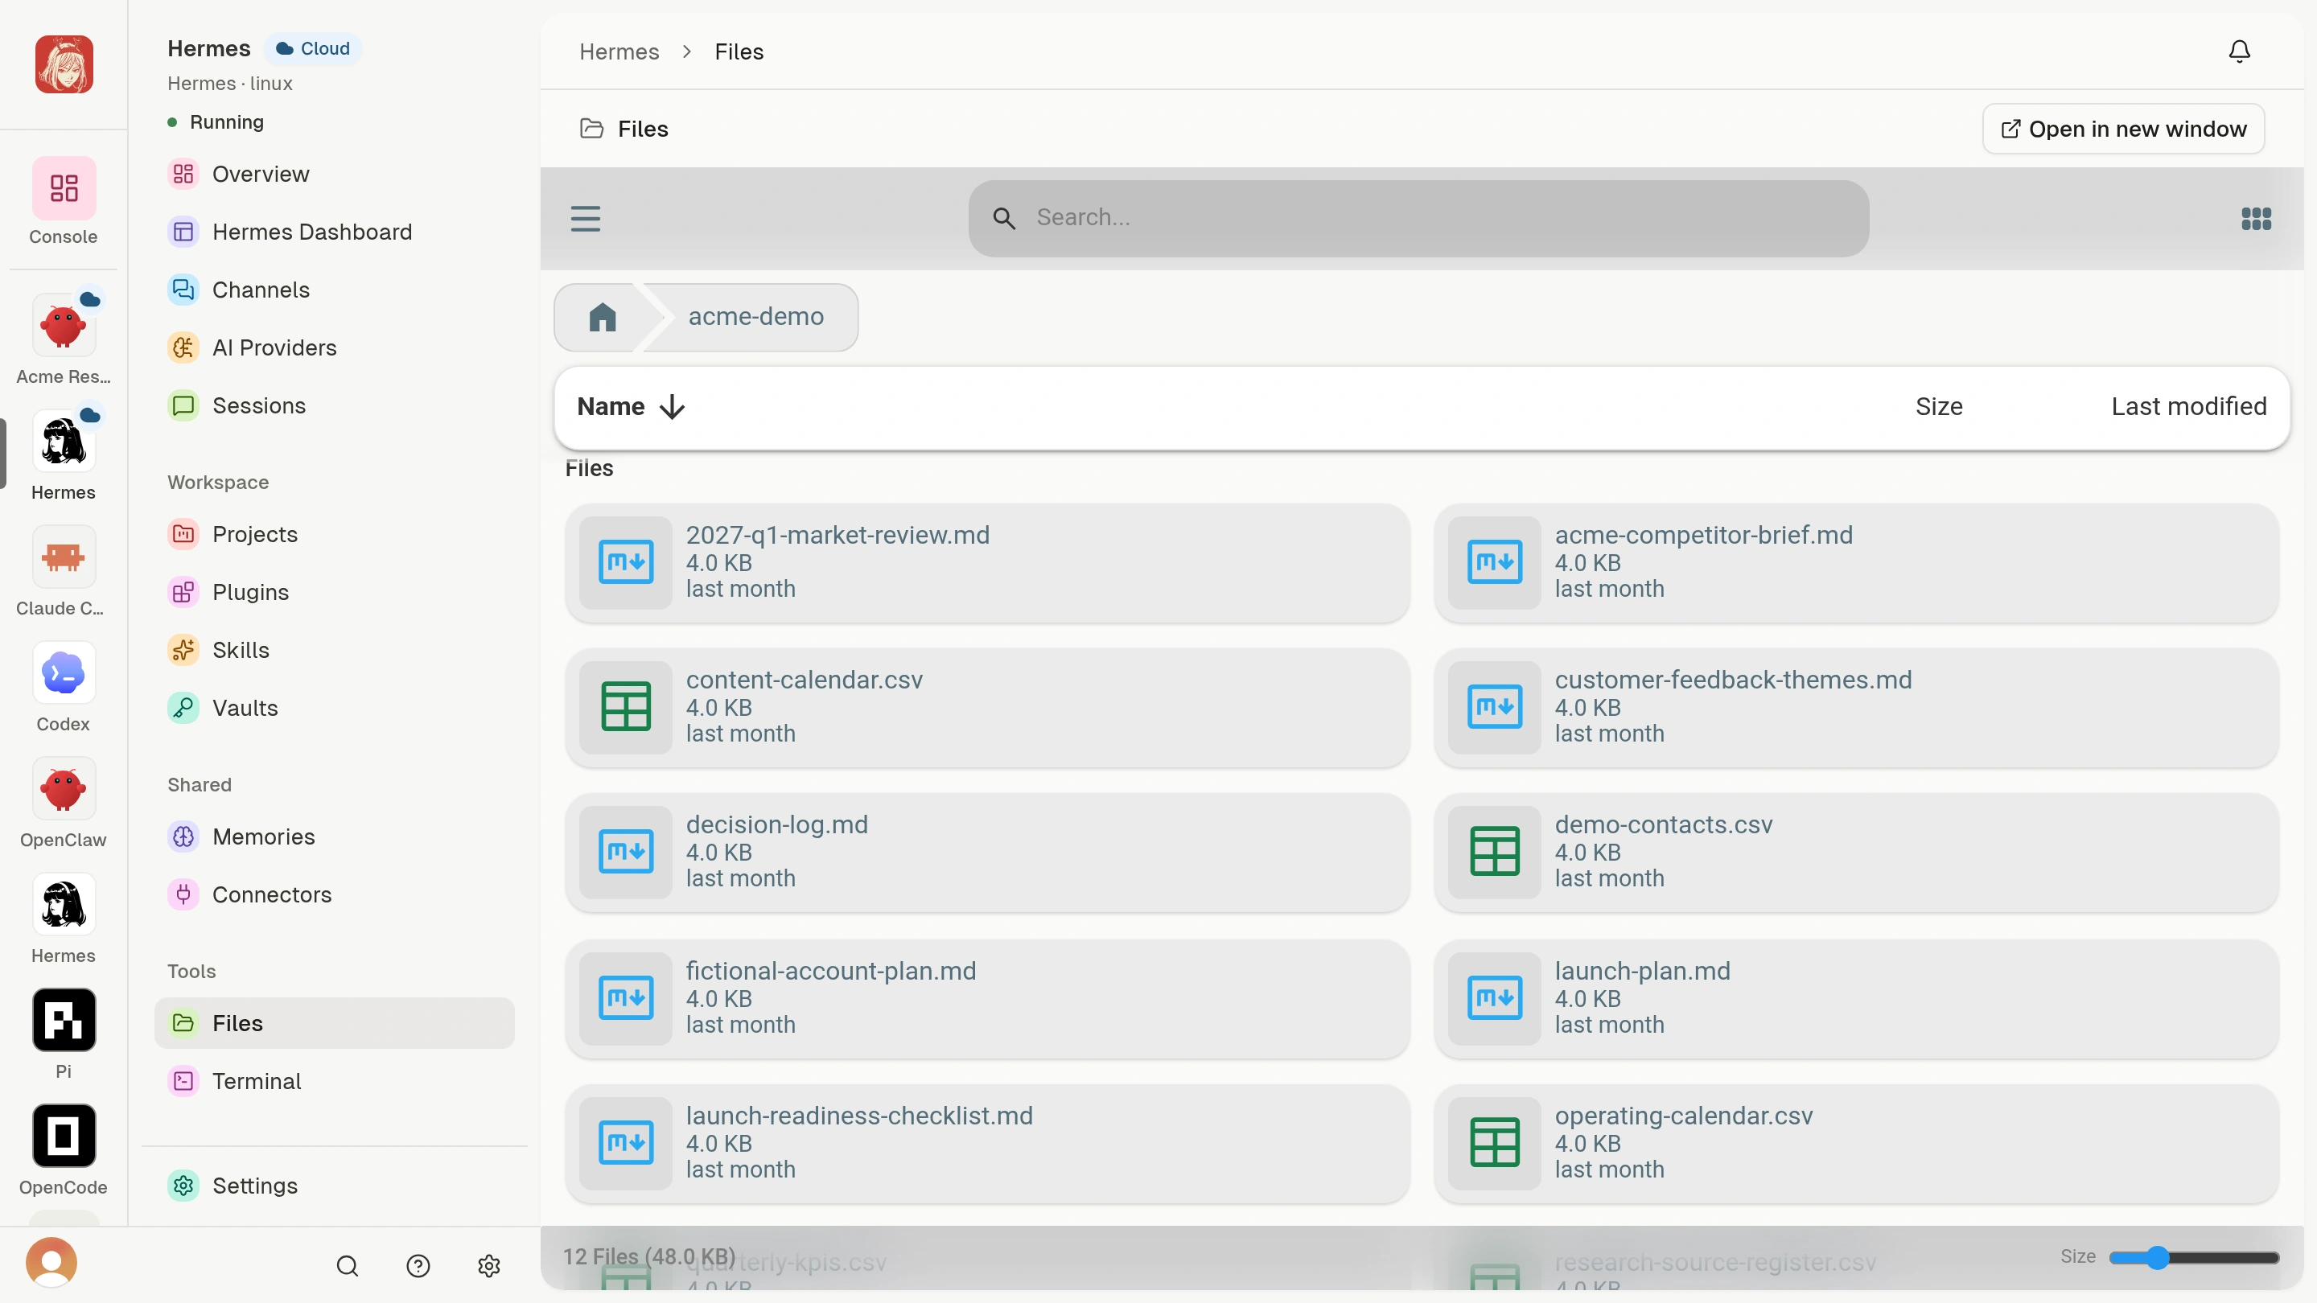
Task: Open Settings in the sidebar
Action: 335,1186
